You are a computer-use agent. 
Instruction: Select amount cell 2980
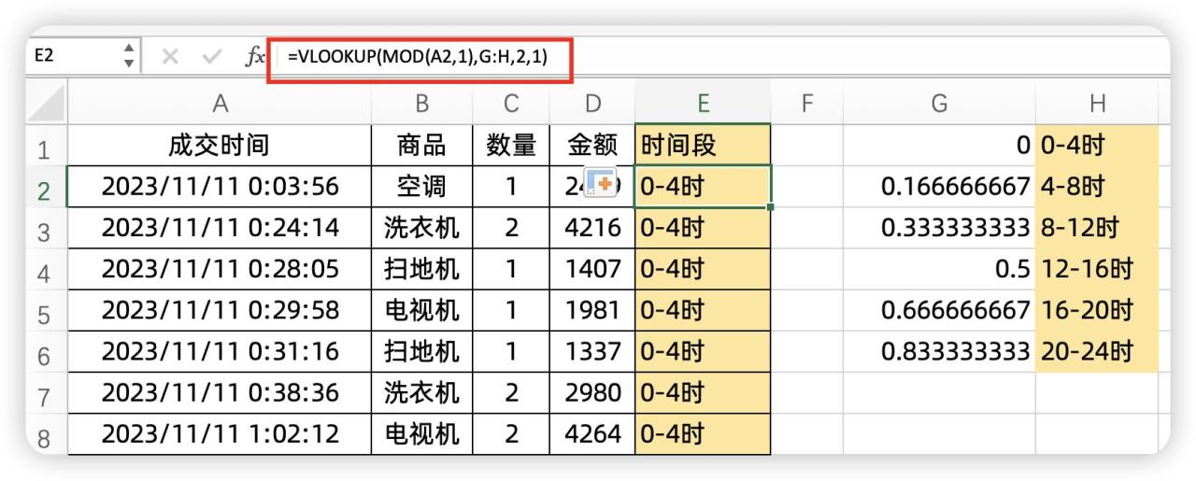coord(592,394)
